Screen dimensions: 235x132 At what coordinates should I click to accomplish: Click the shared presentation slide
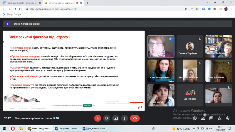74,71
